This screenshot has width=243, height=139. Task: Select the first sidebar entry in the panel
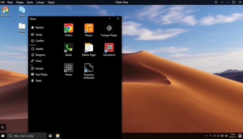point(37,27)
